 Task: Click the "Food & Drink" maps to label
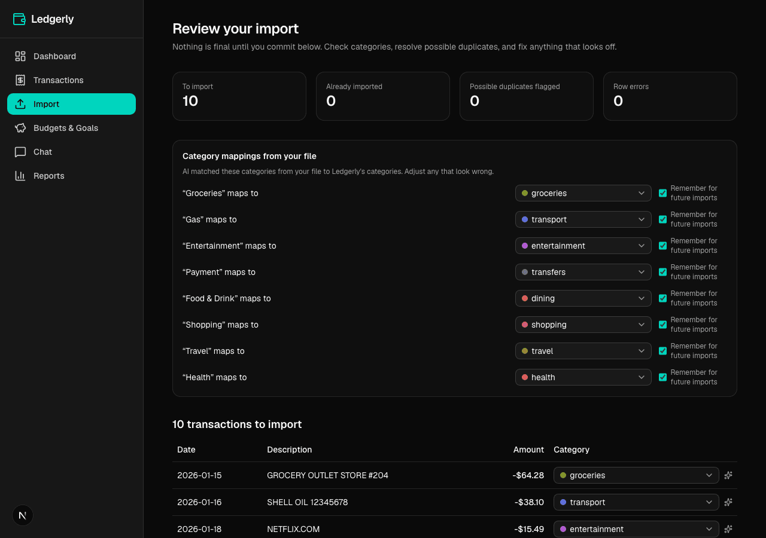point(227,298)
